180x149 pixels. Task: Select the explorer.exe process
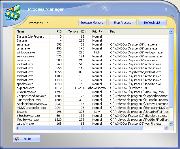click(x=92, y=88)
